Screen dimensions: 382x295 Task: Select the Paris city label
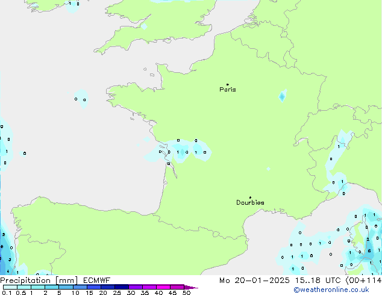pyautogui.click(x=228, y=90)
